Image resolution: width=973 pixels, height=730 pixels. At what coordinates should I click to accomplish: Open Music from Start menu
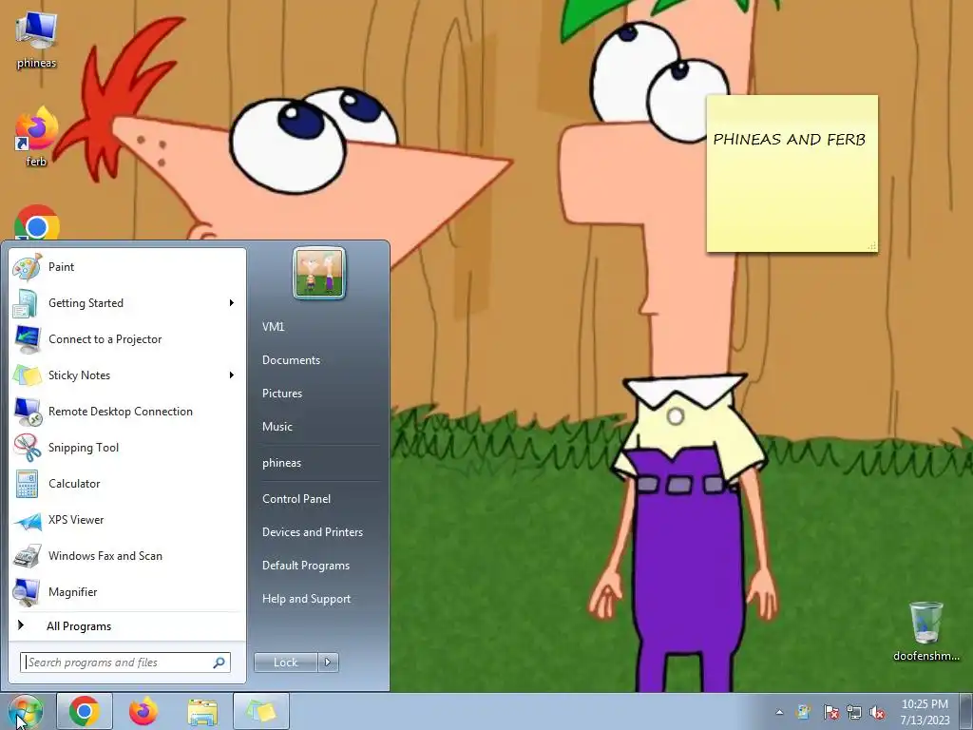[277, 427]
